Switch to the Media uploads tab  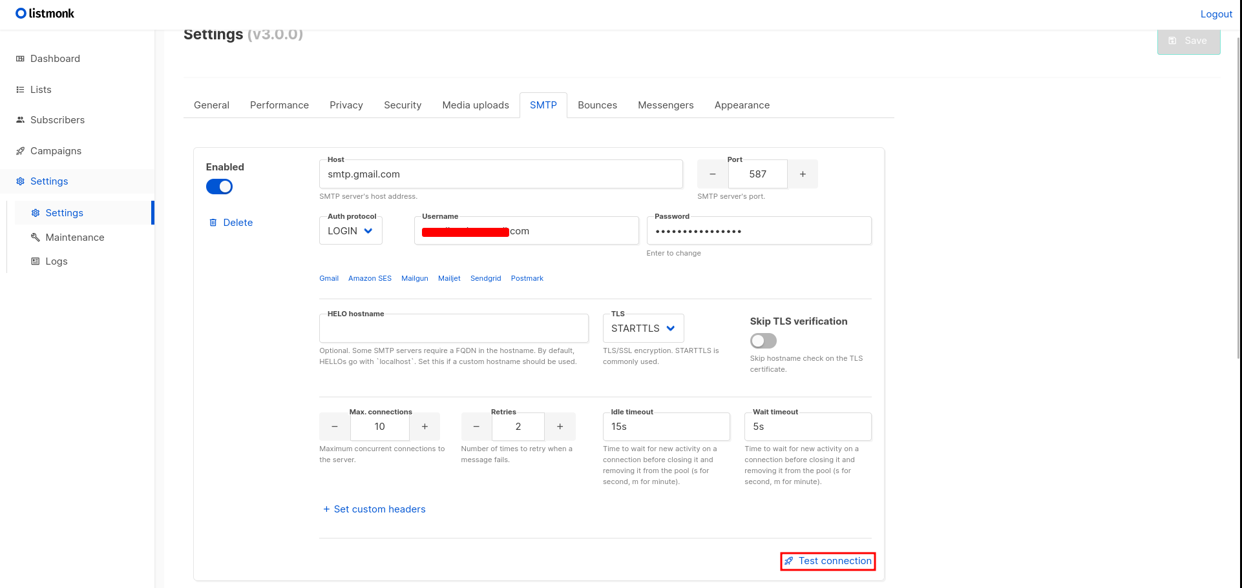[x=476, y=105]
